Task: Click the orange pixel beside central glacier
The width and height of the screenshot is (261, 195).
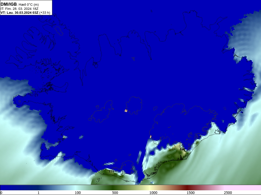Action: tap(126, 110)
